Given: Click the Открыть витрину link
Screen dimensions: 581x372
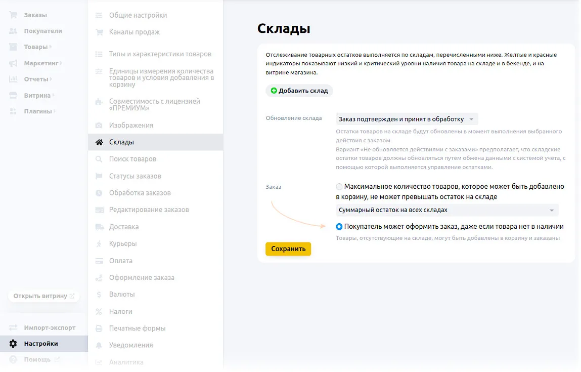Looking at the screenshot, I should [x=44, y=296].
